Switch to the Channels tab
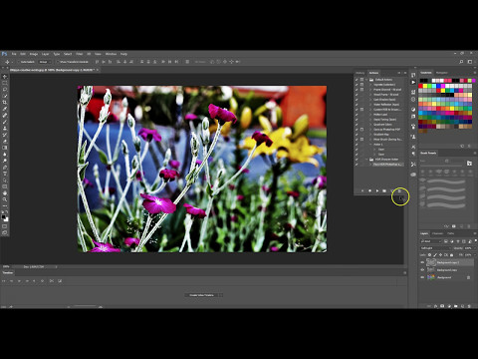478x359 pixels. coord(437,233)
